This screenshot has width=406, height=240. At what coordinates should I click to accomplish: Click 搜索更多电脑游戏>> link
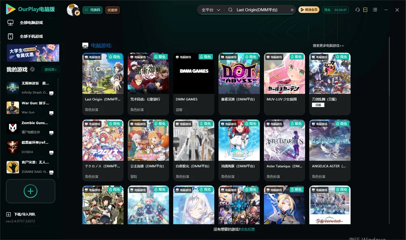(328, 45)
